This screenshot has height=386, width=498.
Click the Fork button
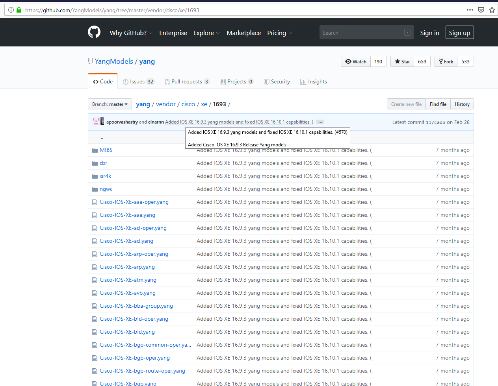(446, 61)
